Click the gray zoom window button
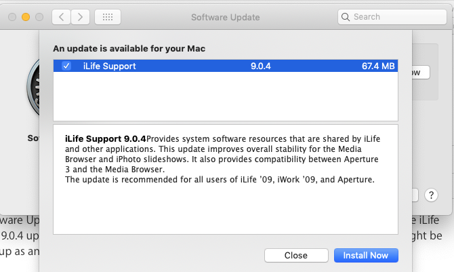This screenshot has width=454, height=272. click(x=39, y=16)
